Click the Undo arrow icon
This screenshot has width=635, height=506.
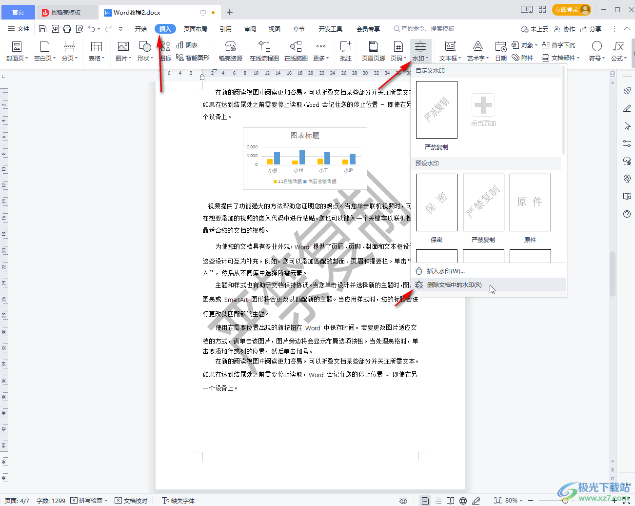[91, 29]
